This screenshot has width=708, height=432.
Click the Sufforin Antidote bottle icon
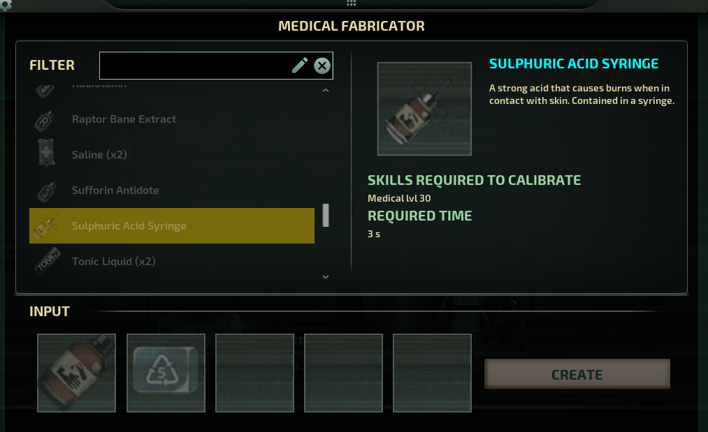pyautogui.click(x=45, y=190)
